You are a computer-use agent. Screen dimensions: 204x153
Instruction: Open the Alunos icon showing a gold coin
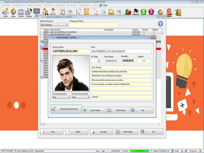(13, 12)
